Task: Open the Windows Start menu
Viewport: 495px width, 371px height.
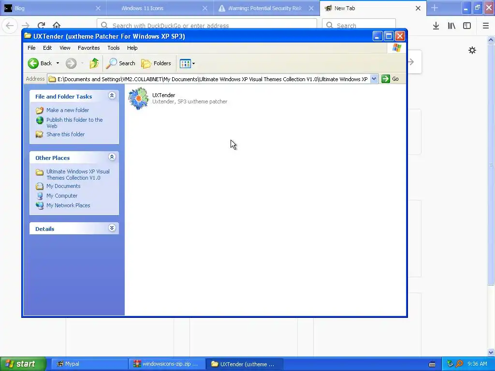Action: [23, 364]
